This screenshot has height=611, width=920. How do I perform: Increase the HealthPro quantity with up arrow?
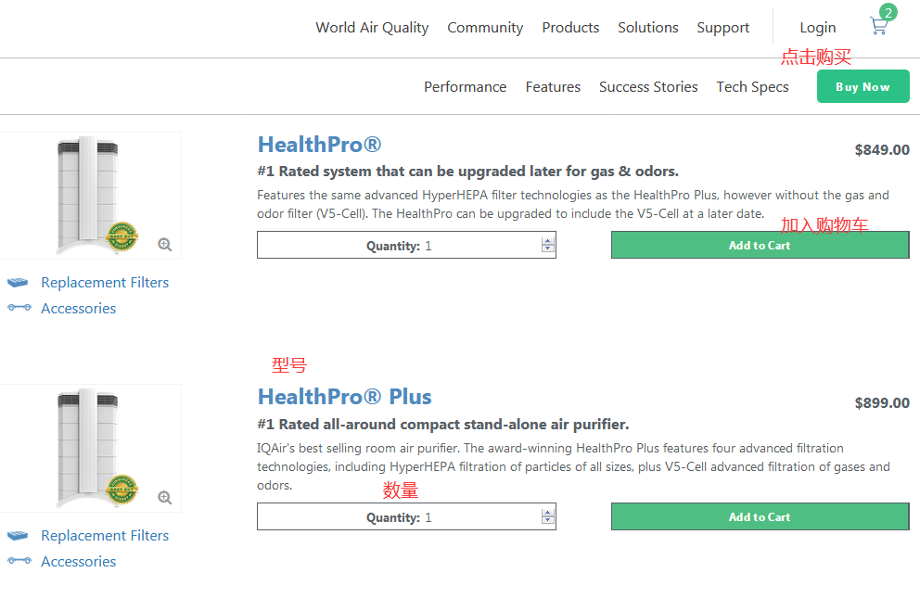pyautogui.click(x=548, y=241)
